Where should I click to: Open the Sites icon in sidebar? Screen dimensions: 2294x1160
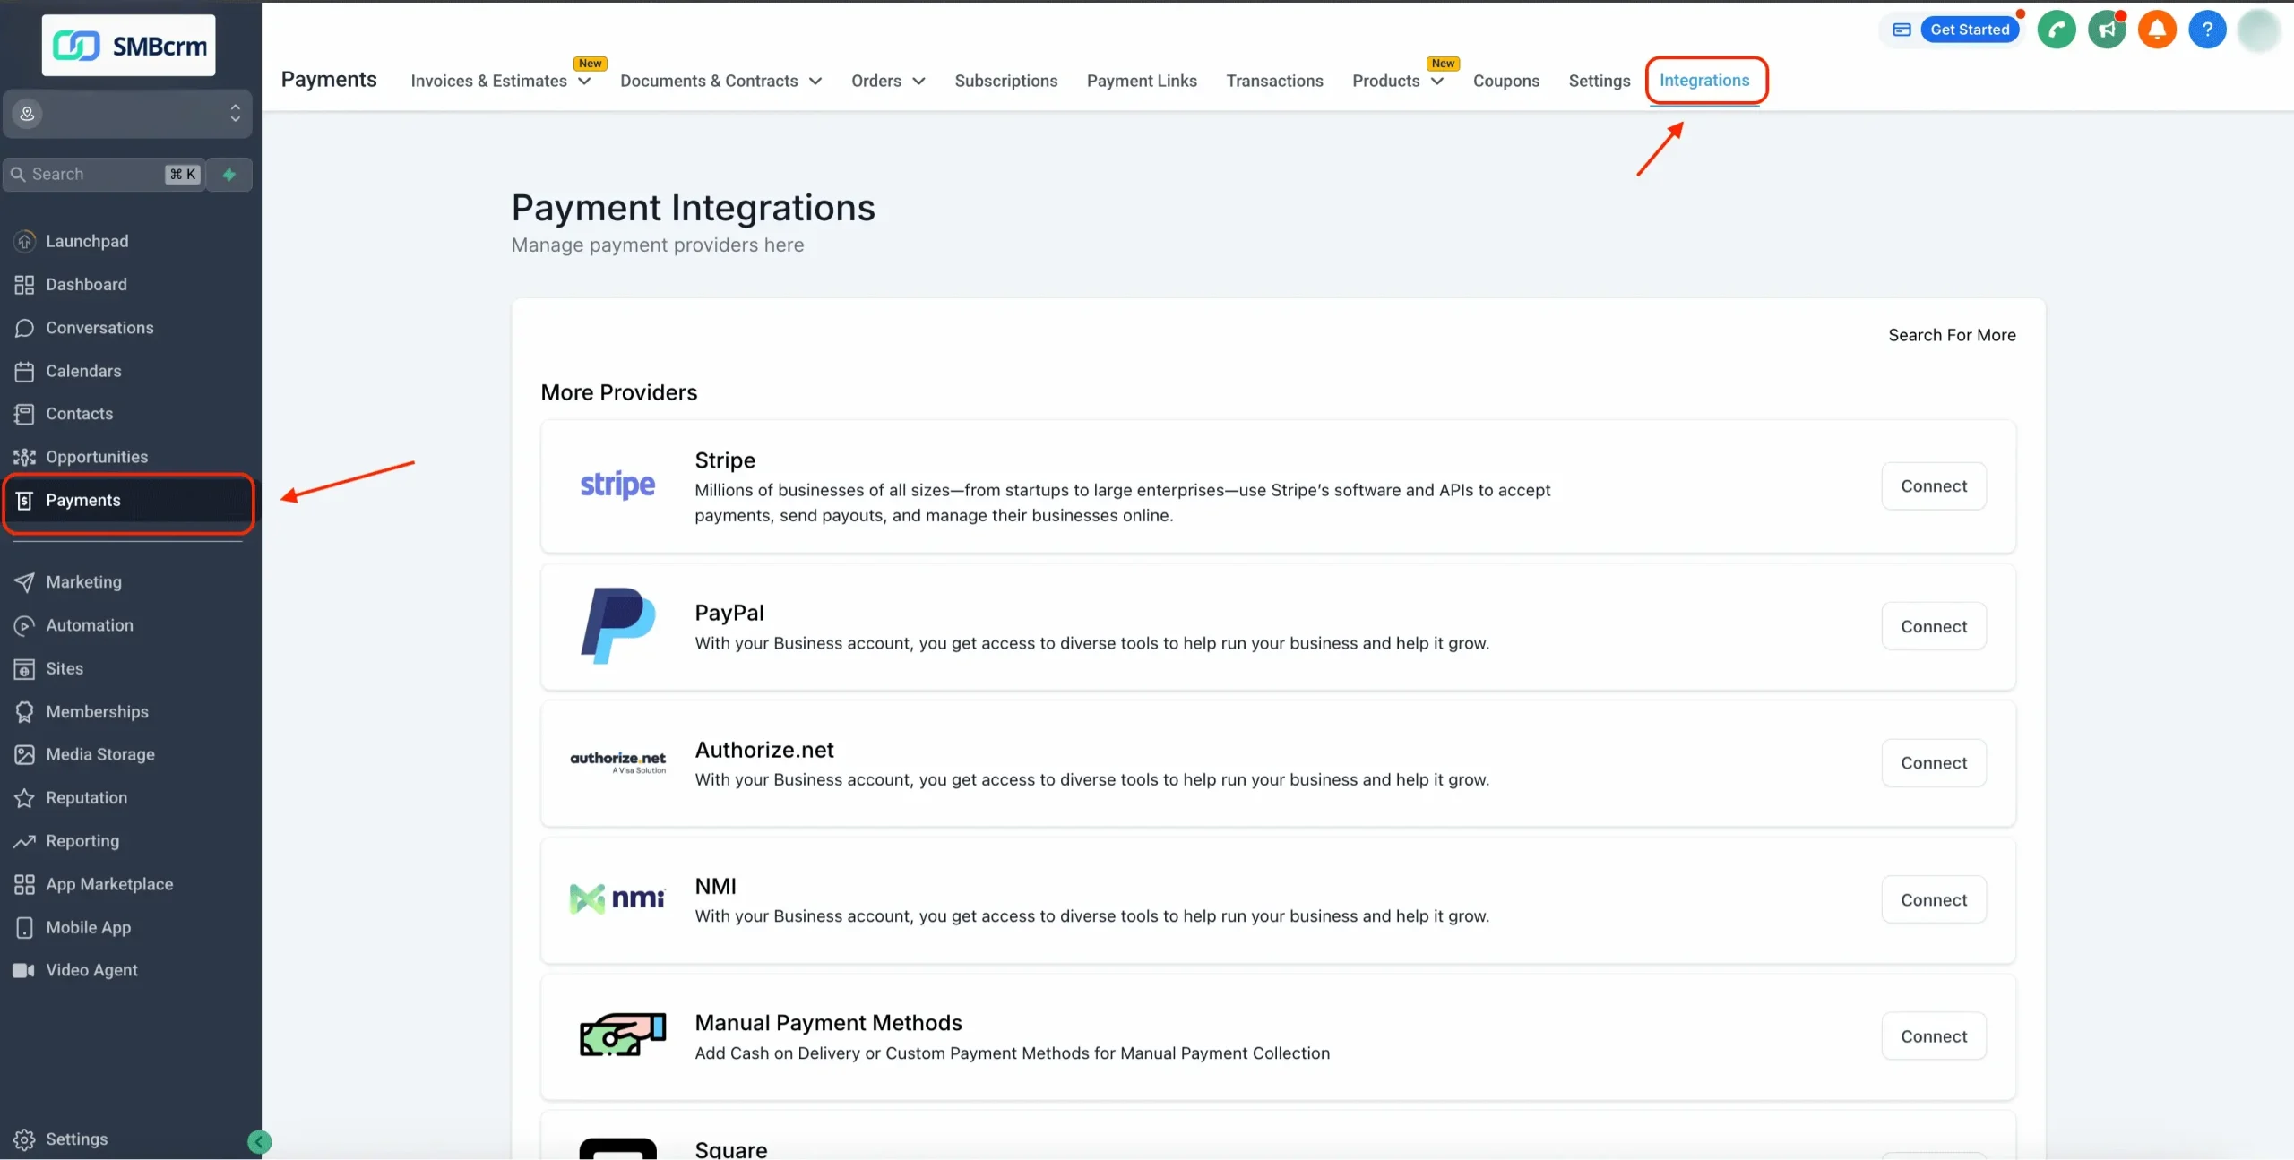coord(24,669)
